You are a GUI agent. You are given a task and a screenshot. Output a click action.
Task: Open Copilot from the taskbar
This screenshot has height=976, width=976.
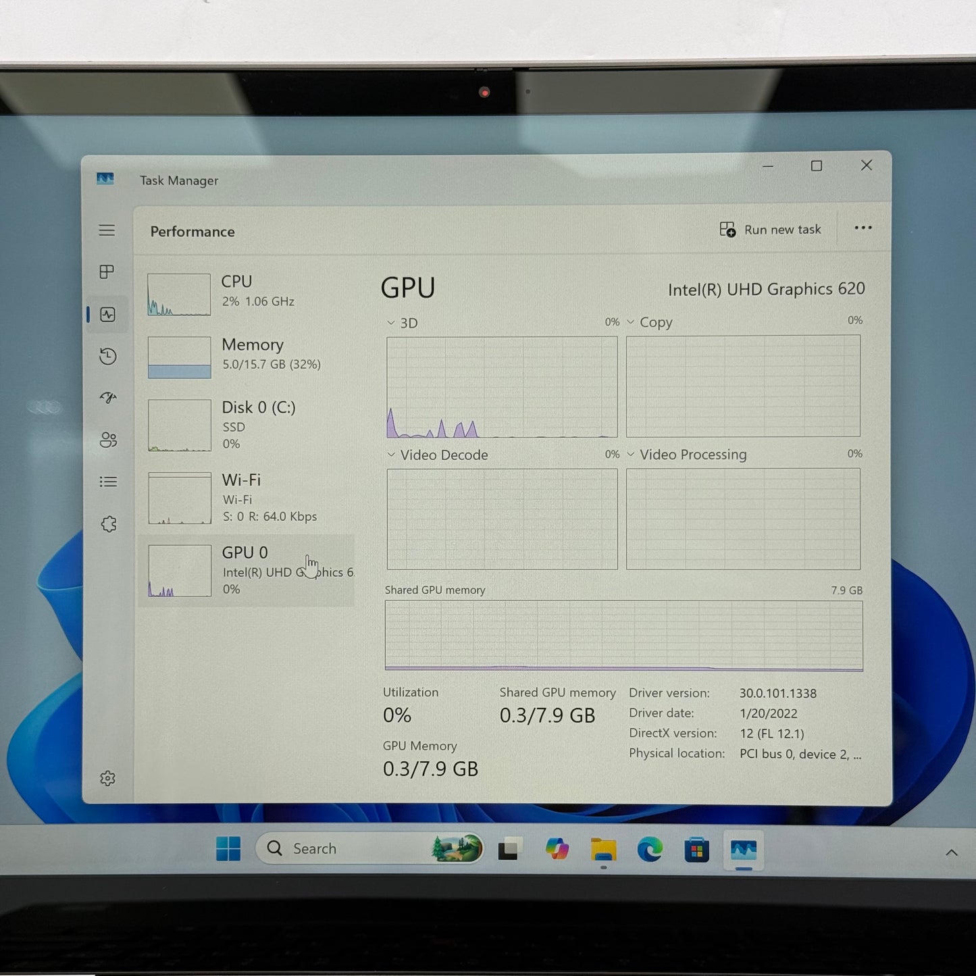557,849
